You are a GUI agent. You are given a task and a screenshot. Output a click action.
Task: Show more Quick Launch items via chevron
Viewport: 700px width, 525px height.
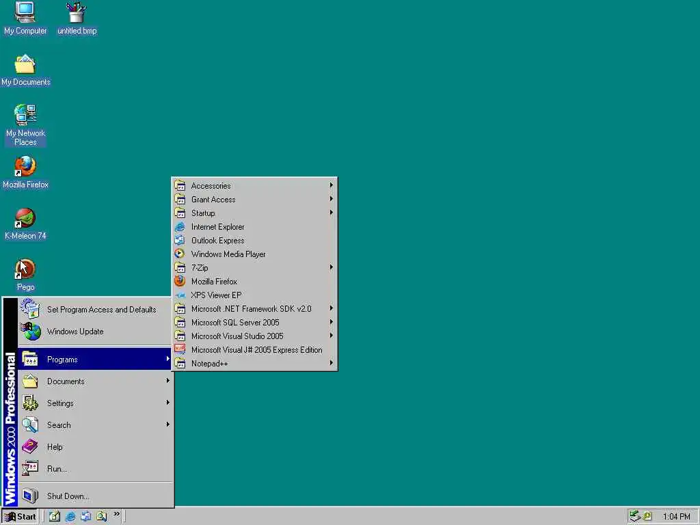[x=116, y=514]
